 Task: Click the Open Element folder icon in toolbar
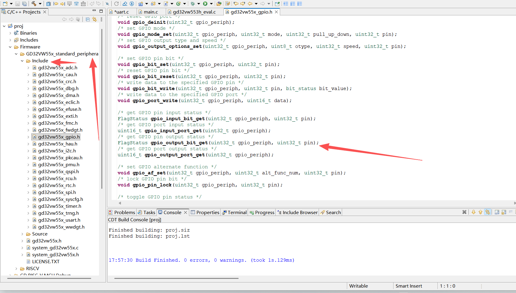(x=219, y=4)
